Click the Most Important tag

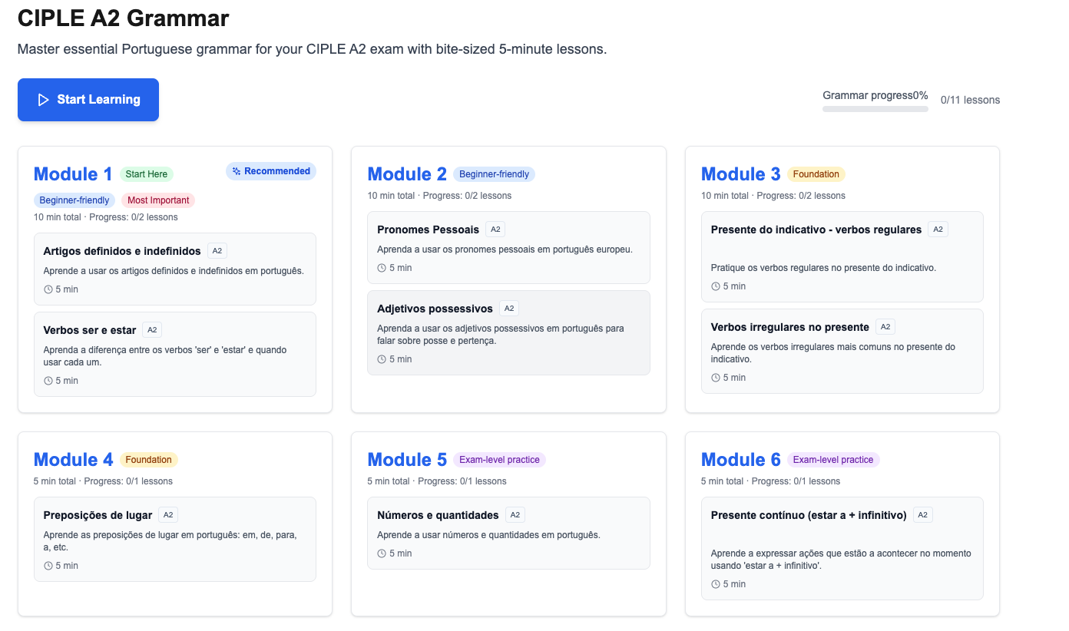158,200
